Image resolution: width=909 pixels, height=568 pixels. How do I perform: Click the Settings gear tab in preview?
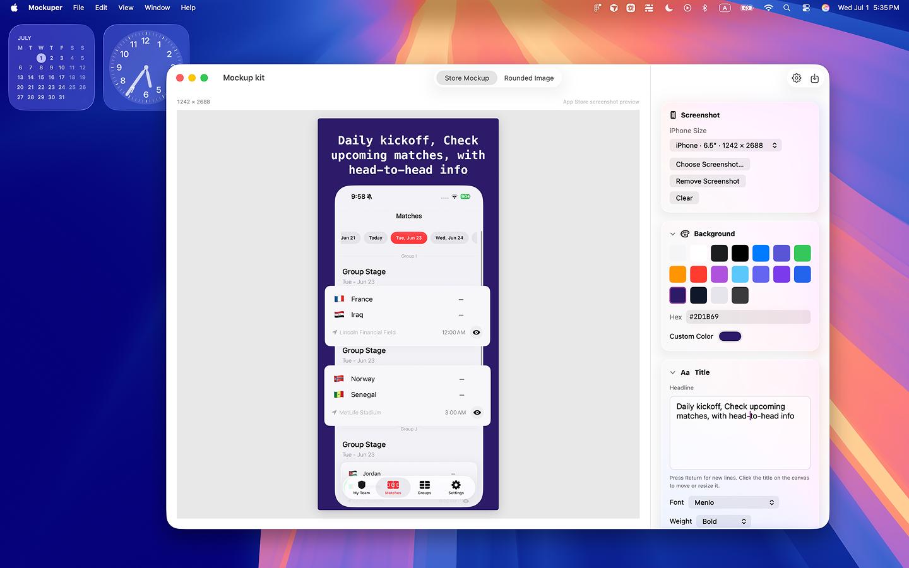click(456, 485)
